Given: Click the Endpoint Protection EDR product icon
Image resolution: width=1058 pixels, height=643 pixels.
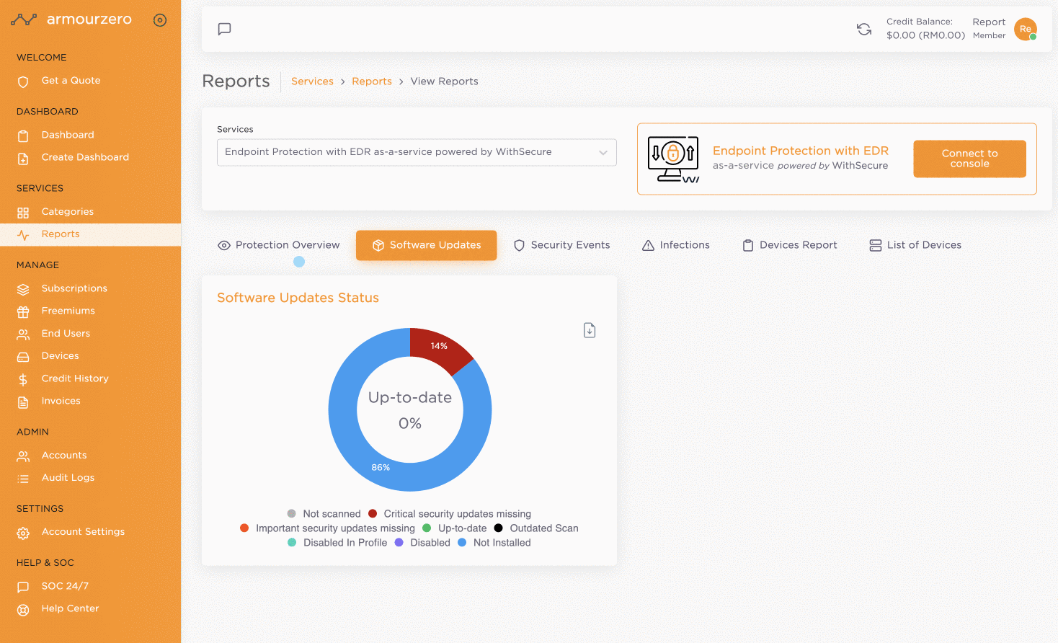Looking at the screenshot, I should coord(673,159).
